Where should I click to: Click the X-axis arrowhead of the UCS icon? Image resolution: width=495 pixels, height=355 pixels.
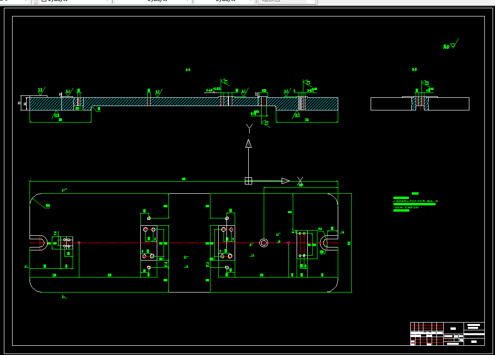click(x=285, y=181)
